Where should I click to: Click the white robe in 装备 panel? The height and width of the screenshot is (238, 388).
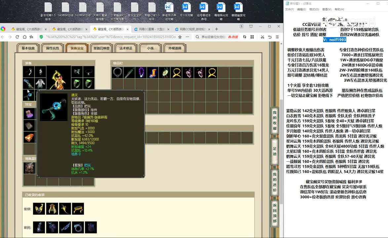(x=40, y=84)
